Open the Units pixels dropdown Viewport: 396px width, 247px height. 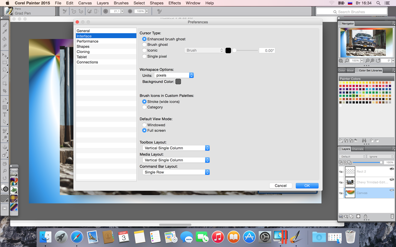174,75
